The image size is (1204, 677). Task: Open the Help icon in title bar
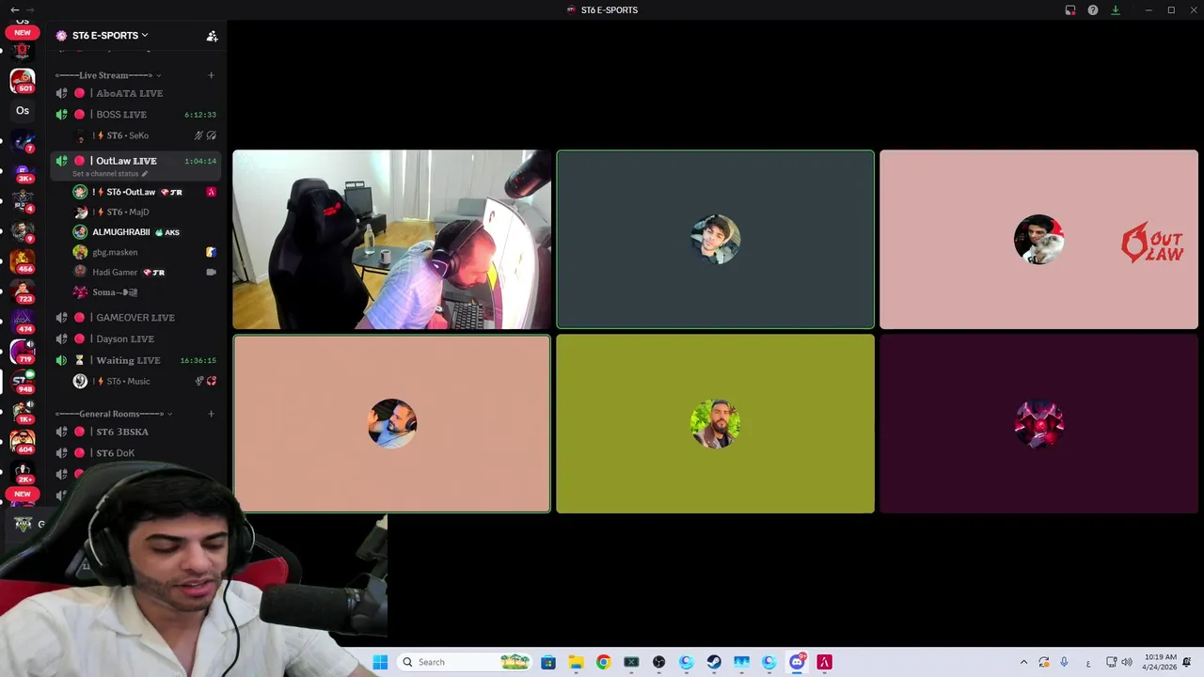(x=1093, y=10)
